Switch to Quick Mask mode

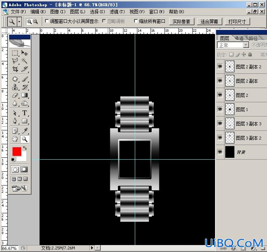coord(24,169)
